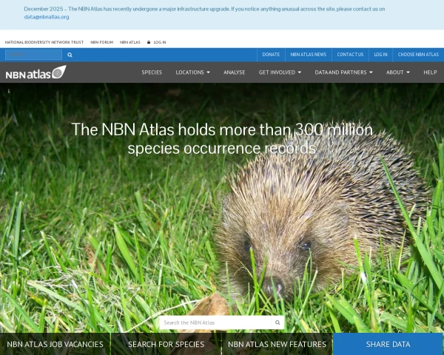Click the Donate link
Screen dimensions: 444x355
point(271,55)
